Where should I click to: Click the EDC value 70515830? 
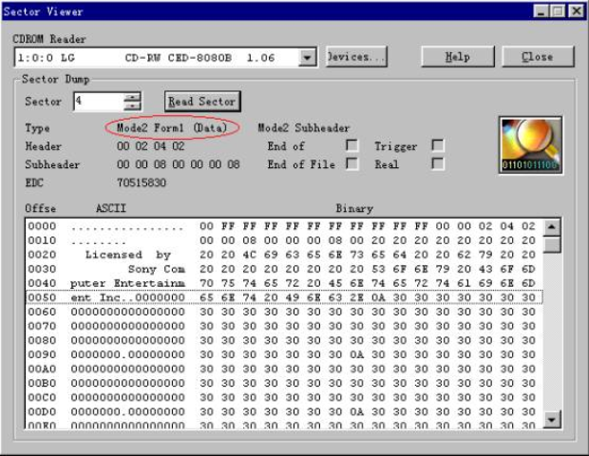tap(142, 182)
